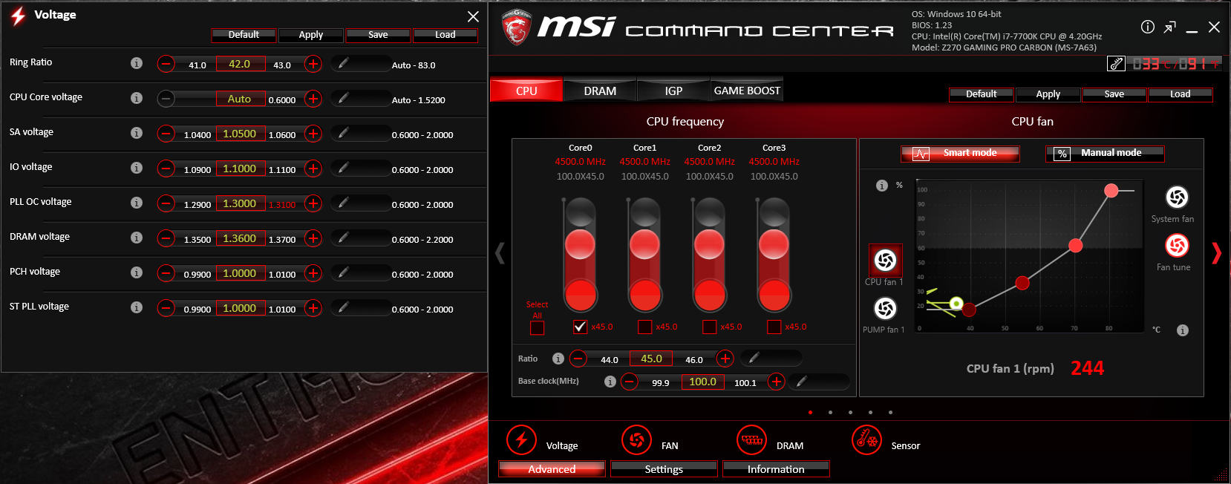Click the pencil edit icon for IO voltage
Image resolution: width=1231 pixels, height=484 pixels.
pos(343,169)
